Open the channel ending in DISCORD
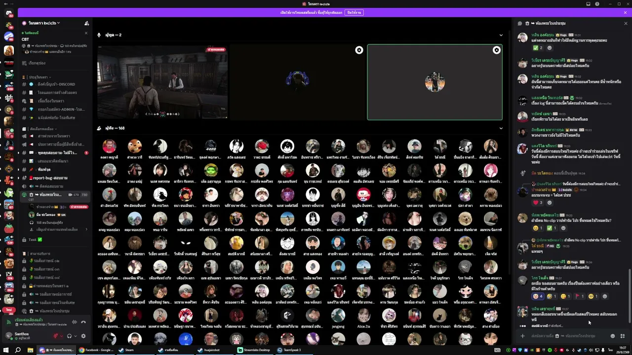The image size is (632, 355). tap(54, 84)
